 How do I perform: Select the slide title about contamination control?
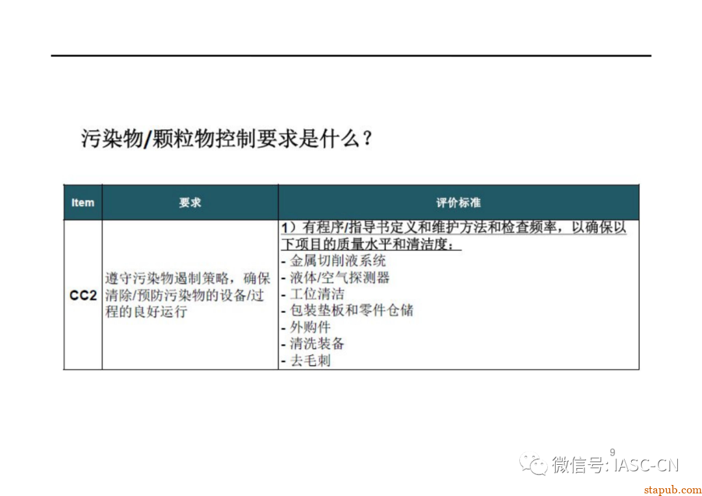click(224, 136)
